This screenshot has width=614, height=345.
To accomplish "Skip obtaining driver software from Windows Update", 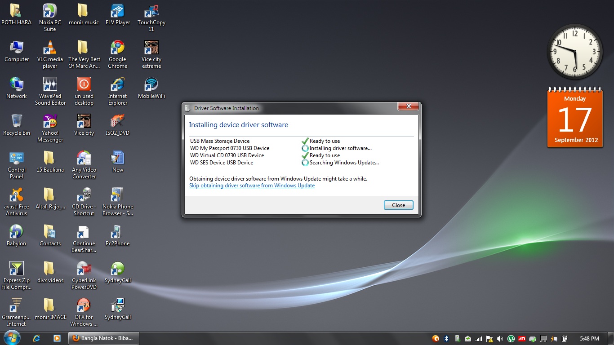I will point(252,186).
